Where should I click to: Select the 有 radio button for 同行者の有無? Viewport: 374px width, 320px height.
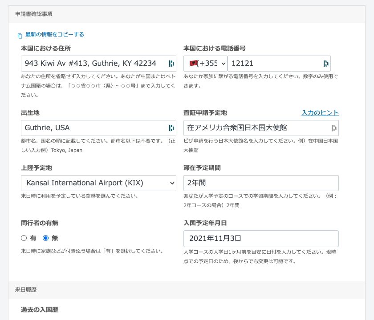[24, 238]
